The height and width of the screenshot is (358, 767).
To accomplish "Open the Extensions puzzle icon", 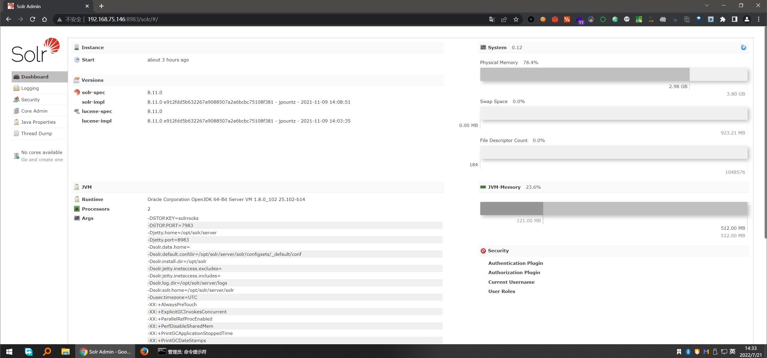I will pos(723,19).
